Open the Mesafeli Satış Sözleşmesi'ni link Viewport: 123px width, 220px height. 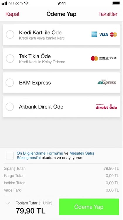(x=55, y=155)
